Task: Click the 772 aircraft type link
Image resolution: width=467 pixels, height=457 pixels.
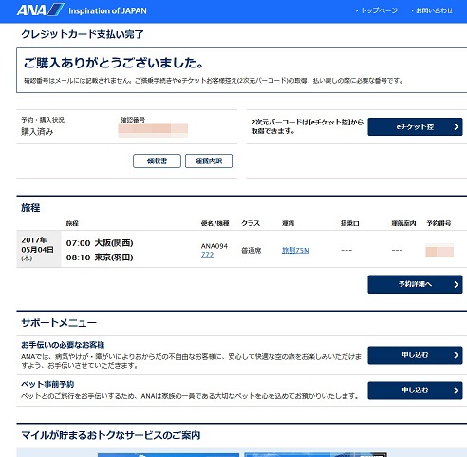Action: 207,255
